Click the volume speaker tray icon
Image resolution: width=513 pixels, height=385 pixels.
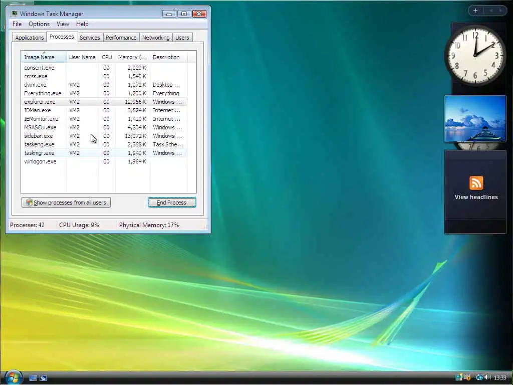coord(488,377)
